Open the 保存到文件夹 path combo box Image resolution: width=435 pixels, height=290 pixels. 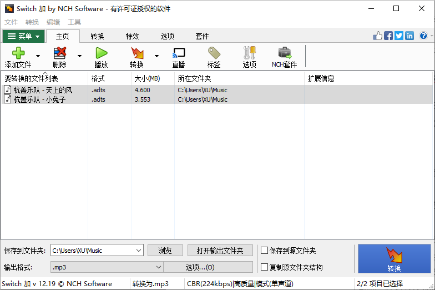(97, 251)
